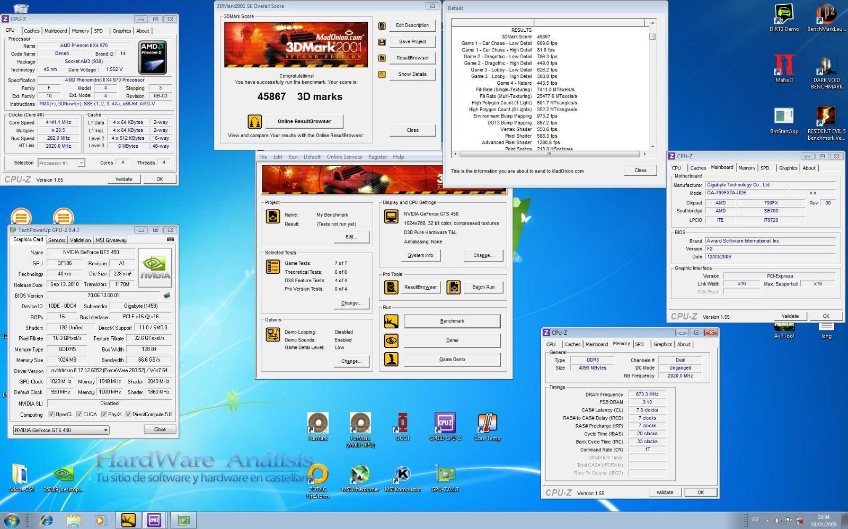
Task: Open ZOTAC FireStorm desktop shortcut
Action: 317,481
